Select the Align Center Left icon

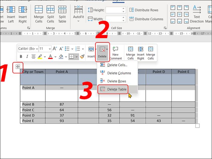[173, 14]
